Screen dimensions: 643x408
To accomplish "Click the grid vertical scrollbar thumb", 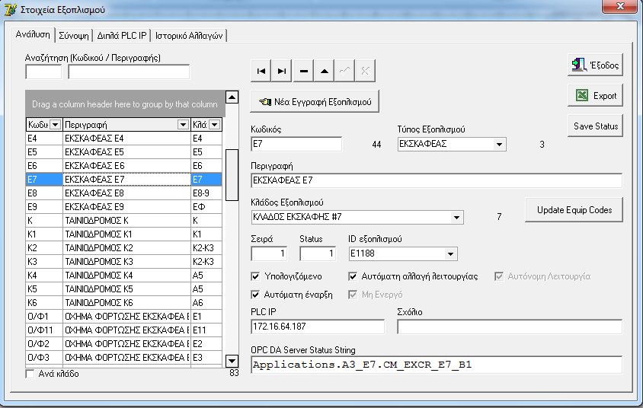I will coord(232,175).
